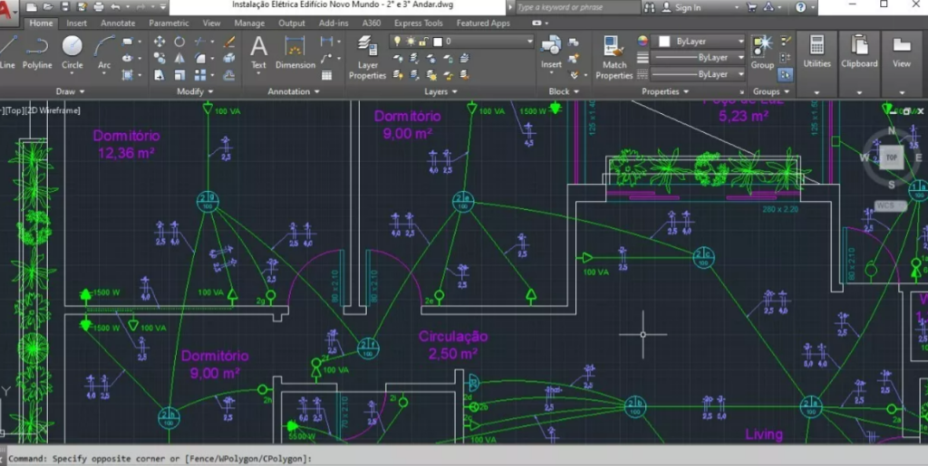Click the Rectangle tool in Draw panel
The image size is (928, 466).
[x=128, y=42]
